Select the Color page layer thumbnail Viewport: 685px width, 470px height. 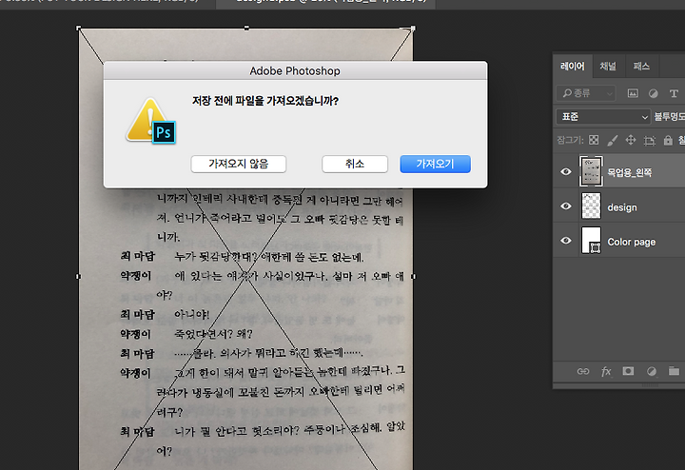click(x=591, y=241)
